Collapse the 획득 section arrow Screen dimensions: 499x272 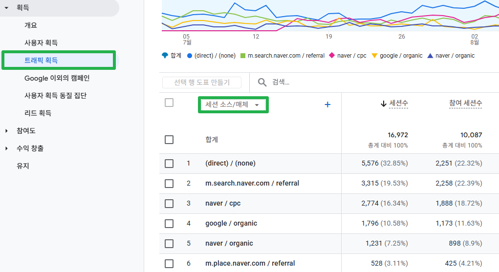tap(6, 8)
